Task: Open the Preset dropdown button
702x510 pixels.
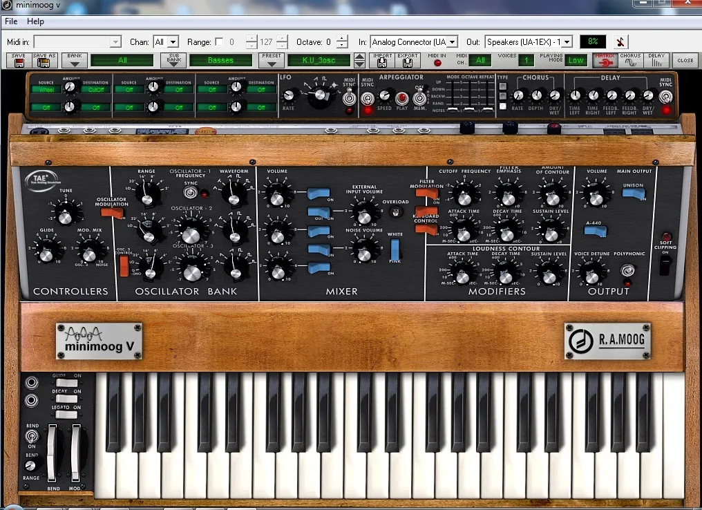Action: click(272, 60)
